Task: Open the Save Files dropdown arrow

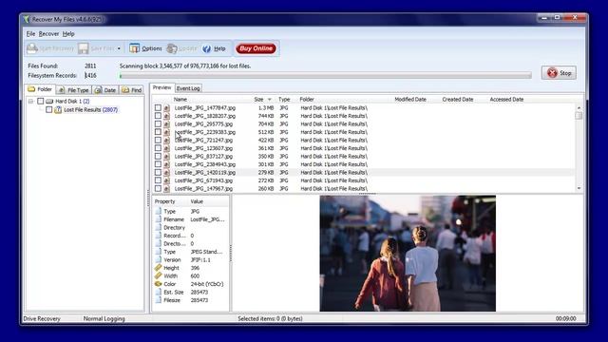Action: click(x=119, y=48)
